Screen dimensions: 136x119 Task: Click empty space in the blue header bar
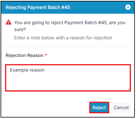coord(97,7)
